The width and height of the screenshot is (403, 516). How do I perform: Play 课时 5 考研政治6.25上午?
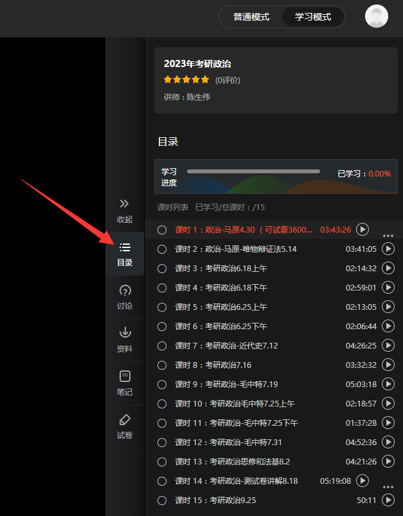pos(388,307)
